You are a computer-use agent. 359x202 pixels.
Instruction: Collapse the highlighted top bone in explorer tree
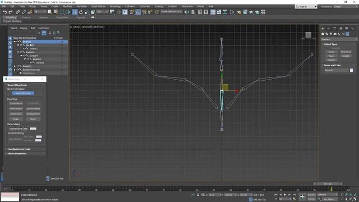[15, 42]
